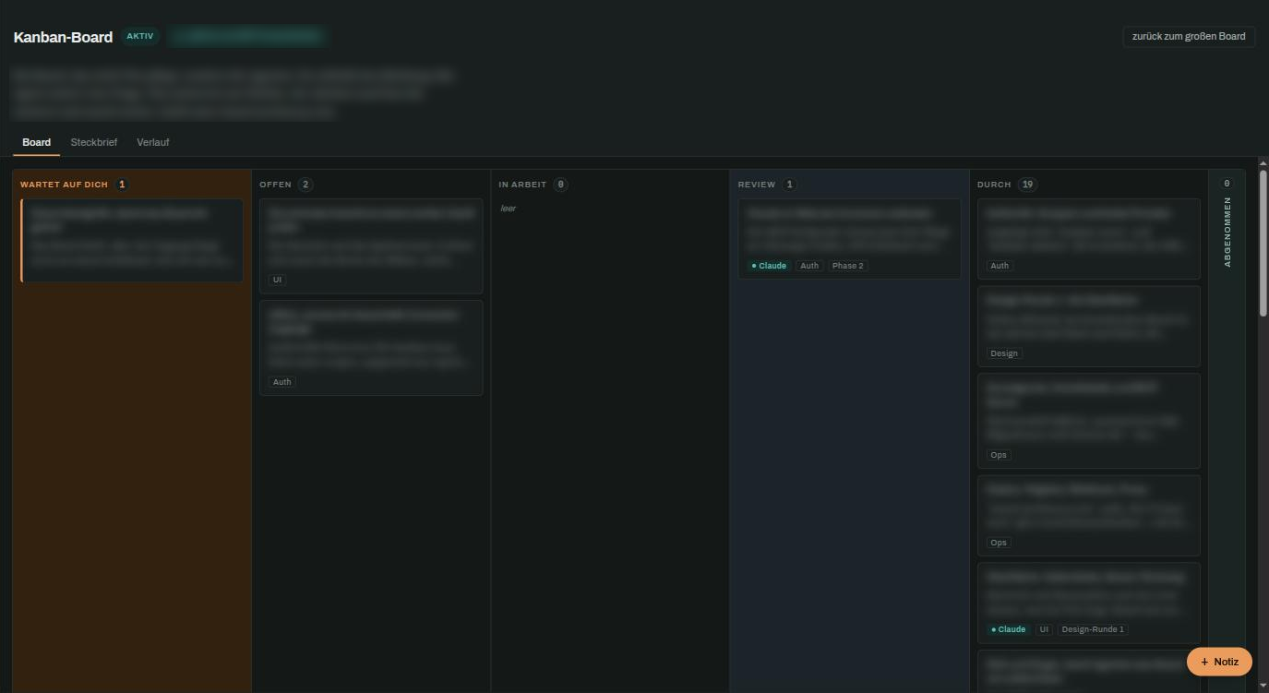Click the count badge 2 beside Offen
Screen dimensions: 1269x693
tap(305, 185)
